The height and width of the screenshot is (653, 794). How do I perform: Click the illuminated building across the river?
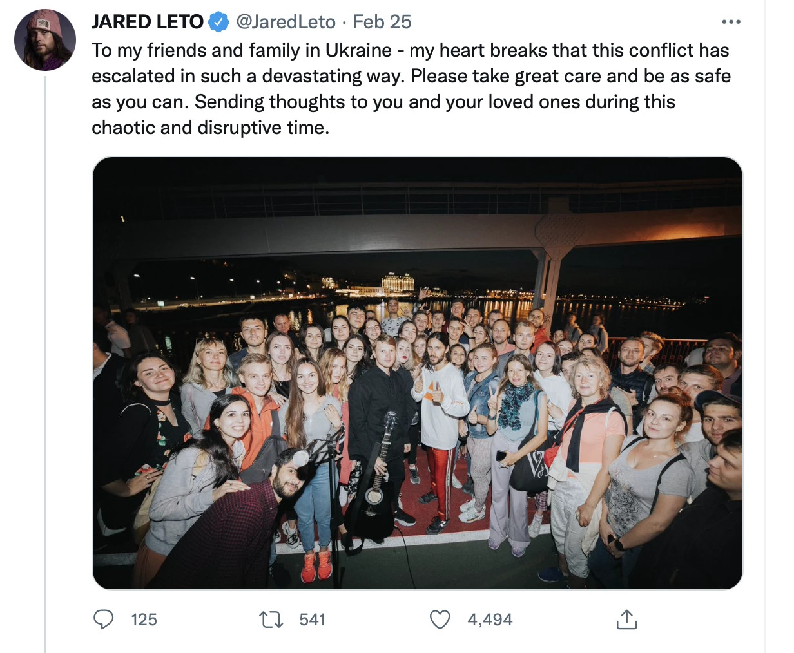coord(397,284)
